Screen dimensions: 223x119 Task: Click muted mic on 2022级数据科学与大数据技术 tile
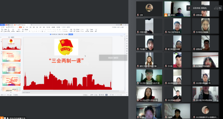coord(194,117)
